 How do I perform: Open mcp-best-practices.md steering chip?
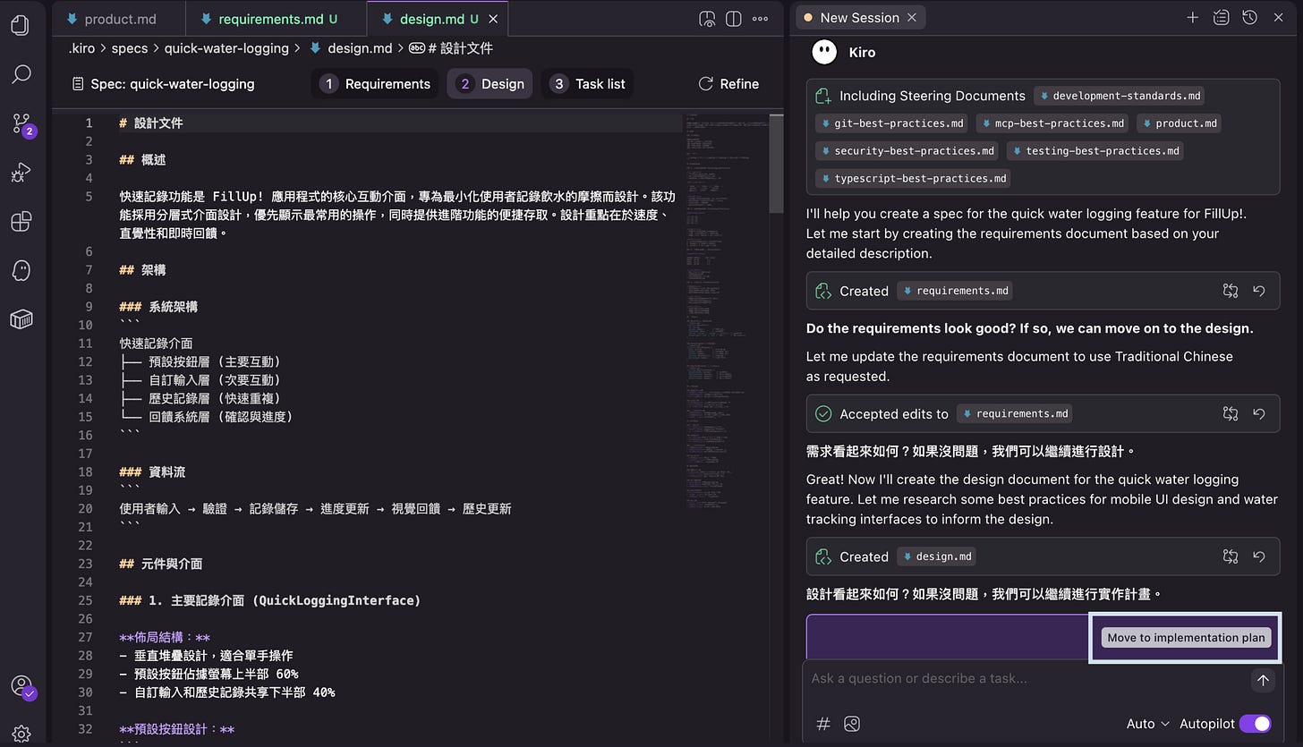pos(1052,123)
